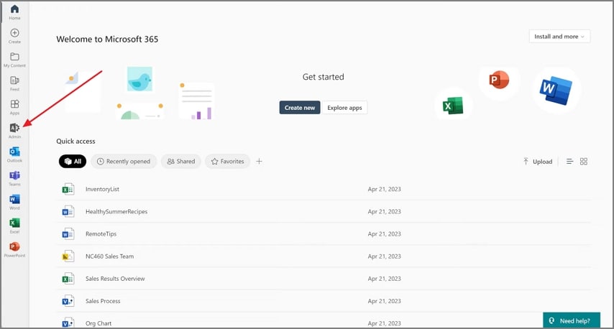Open the RemoteTips document
Image resolution: width=614 pixels, height=329 pixels.
pos(101,234)
